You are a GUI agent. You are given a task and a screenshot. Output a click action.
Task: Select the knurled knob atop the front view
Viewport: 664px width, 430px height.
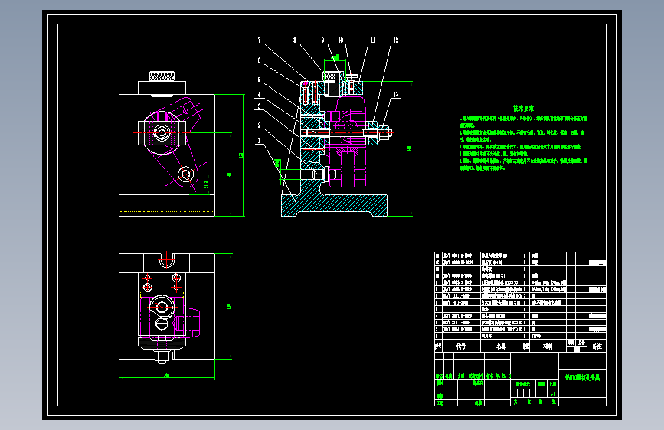click(x=162, y=77)
